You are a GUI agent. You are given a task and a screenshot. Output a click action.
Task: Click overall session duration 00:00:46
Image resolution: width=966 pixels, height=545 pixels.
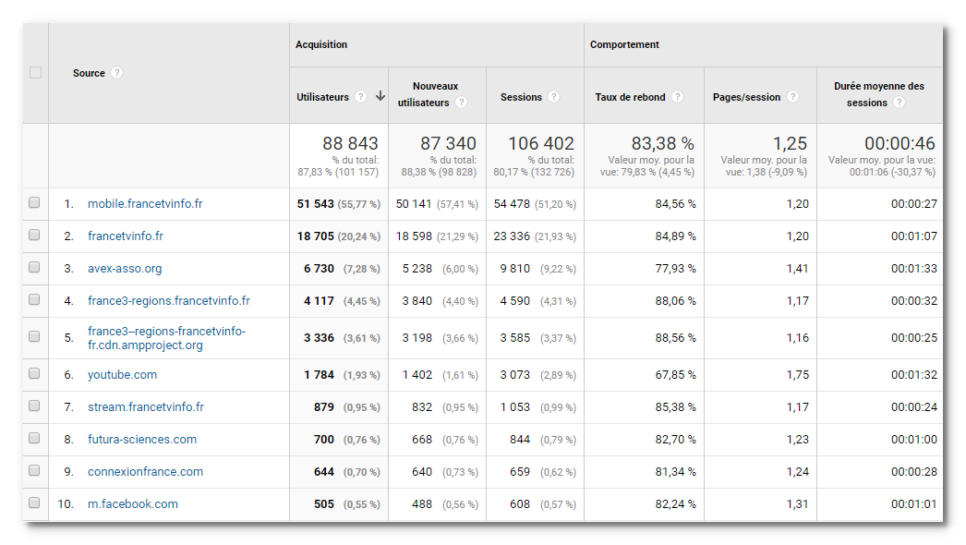(900, 143)
